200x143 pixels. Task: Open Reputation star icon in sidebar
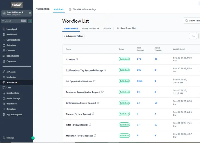tap(4, 104)
